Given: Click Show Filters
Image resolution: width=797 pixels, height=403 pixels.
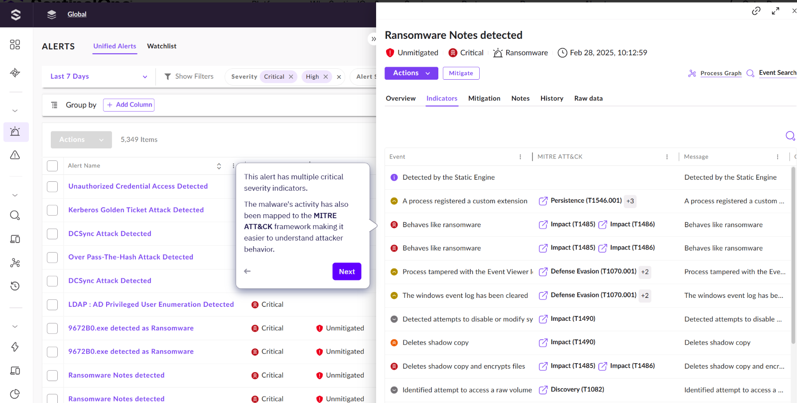Looking at the screenshot, I should (x=189, y=77).
